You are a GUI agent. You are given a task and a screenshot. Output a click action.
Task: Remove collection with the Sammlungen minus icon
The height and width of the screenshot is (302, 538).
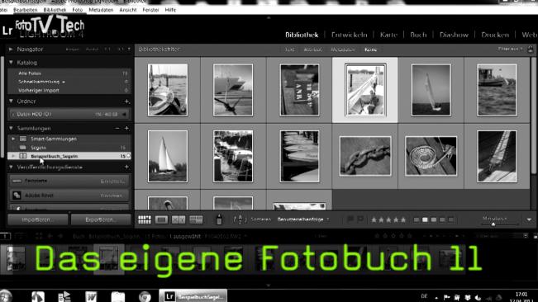coord(117,129)
